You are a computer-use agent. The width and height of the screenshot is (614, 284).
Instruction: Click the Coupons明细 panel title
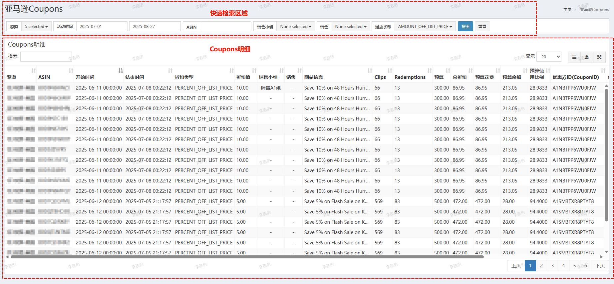(x=27, y=45)
